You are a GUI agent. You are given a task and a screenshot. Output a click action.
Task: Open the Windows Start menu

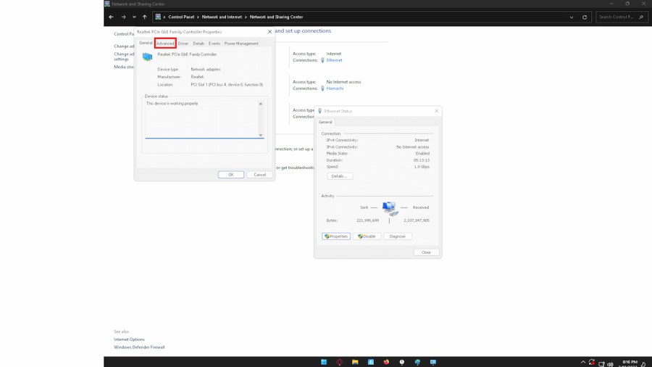324,362
